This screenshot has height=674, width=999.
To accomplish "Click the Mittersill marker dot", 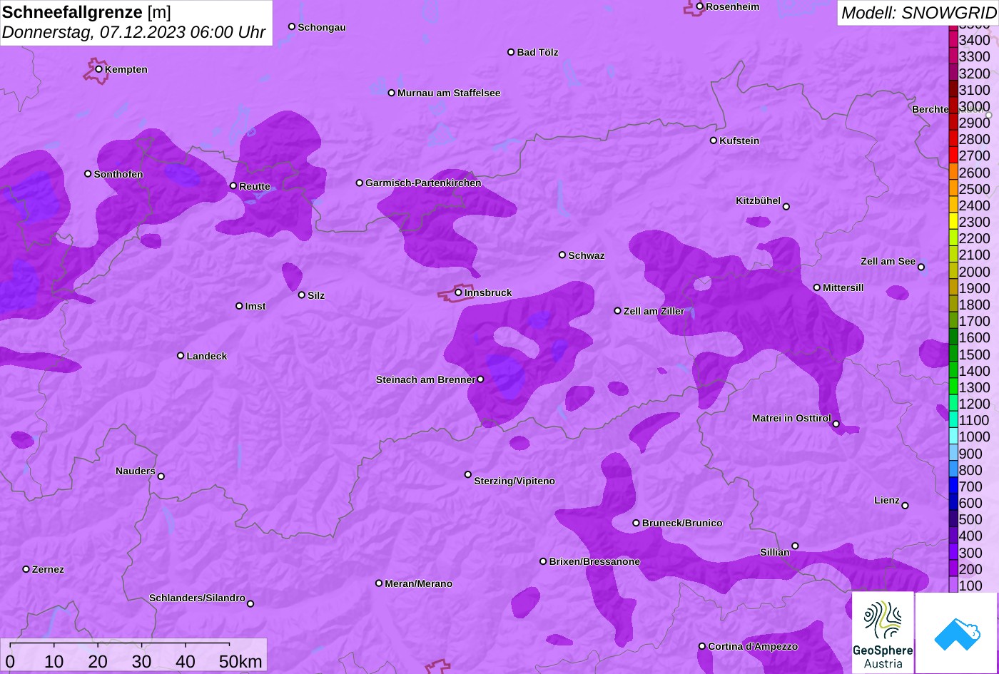I will pos(817,287).
